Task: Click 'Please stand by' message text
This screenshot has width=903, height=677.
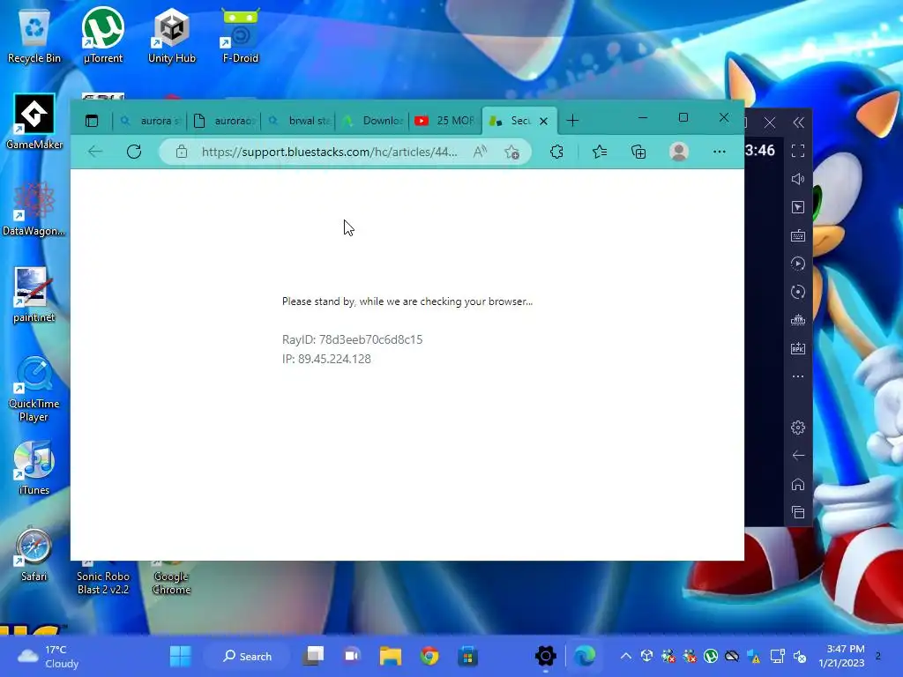Action: tap(407, 301)
